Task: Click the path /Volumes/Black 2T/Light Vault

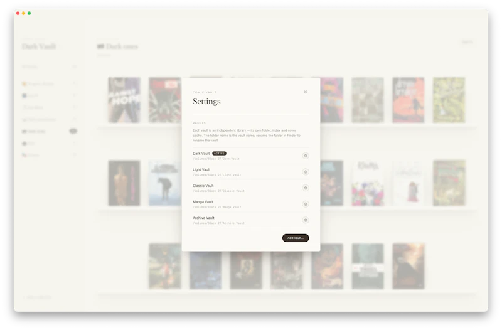Action: tap(216, 175)
